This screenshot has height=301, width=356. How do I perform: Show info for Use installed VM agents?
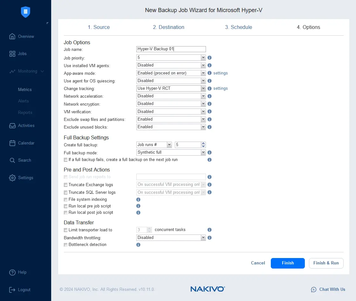(x=209, y=65)
